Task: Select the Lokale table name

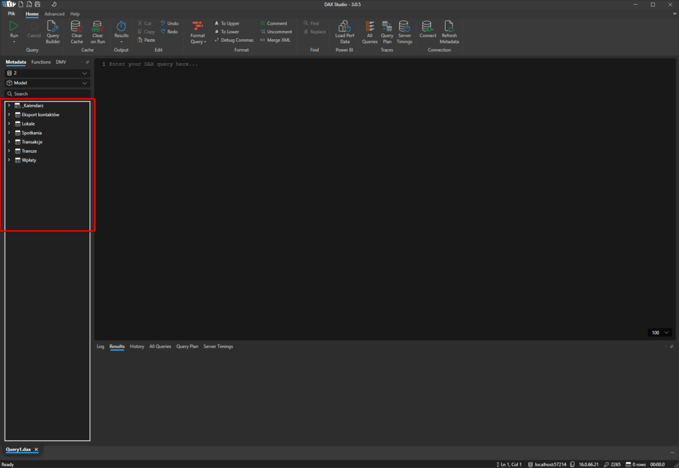Action: 28,123
